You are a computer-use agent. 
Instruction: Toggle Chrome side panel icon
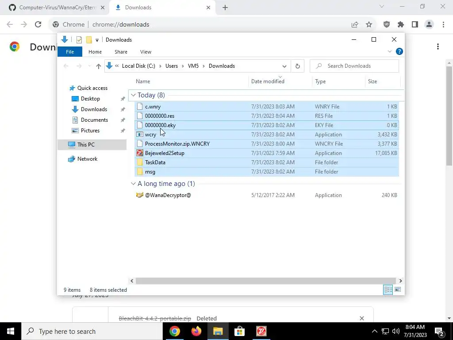[415, 25]
